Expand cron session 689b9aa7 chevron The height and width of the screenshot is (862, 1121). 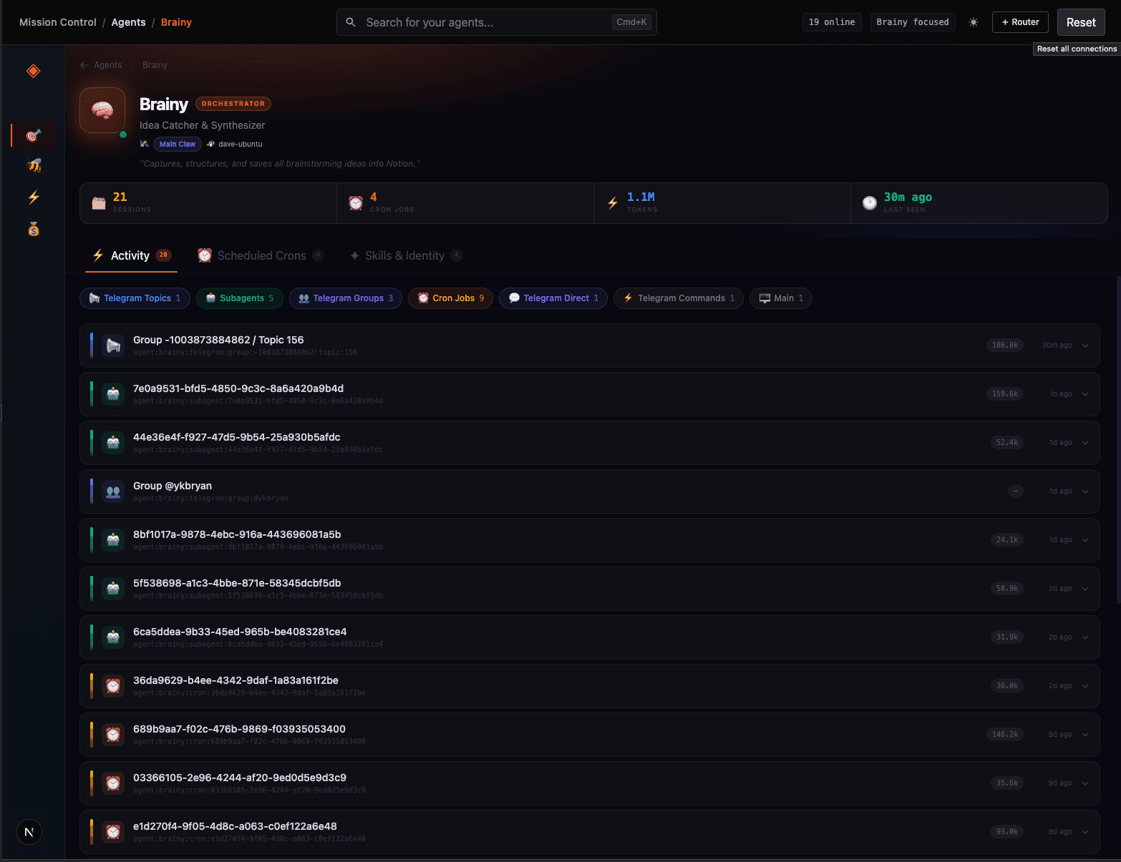1085,735
